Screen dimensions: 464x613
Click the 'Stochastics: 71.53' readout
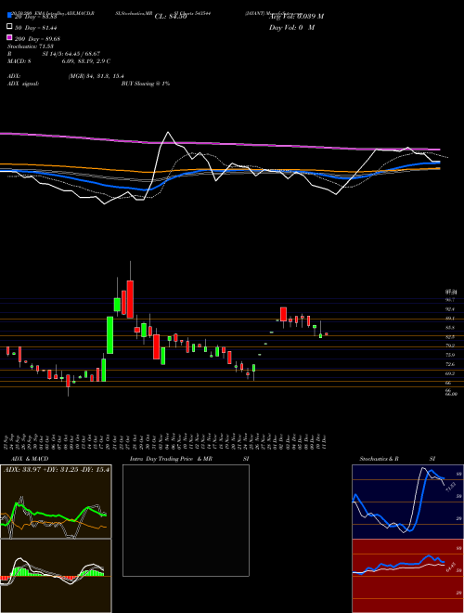coord(30,46)
